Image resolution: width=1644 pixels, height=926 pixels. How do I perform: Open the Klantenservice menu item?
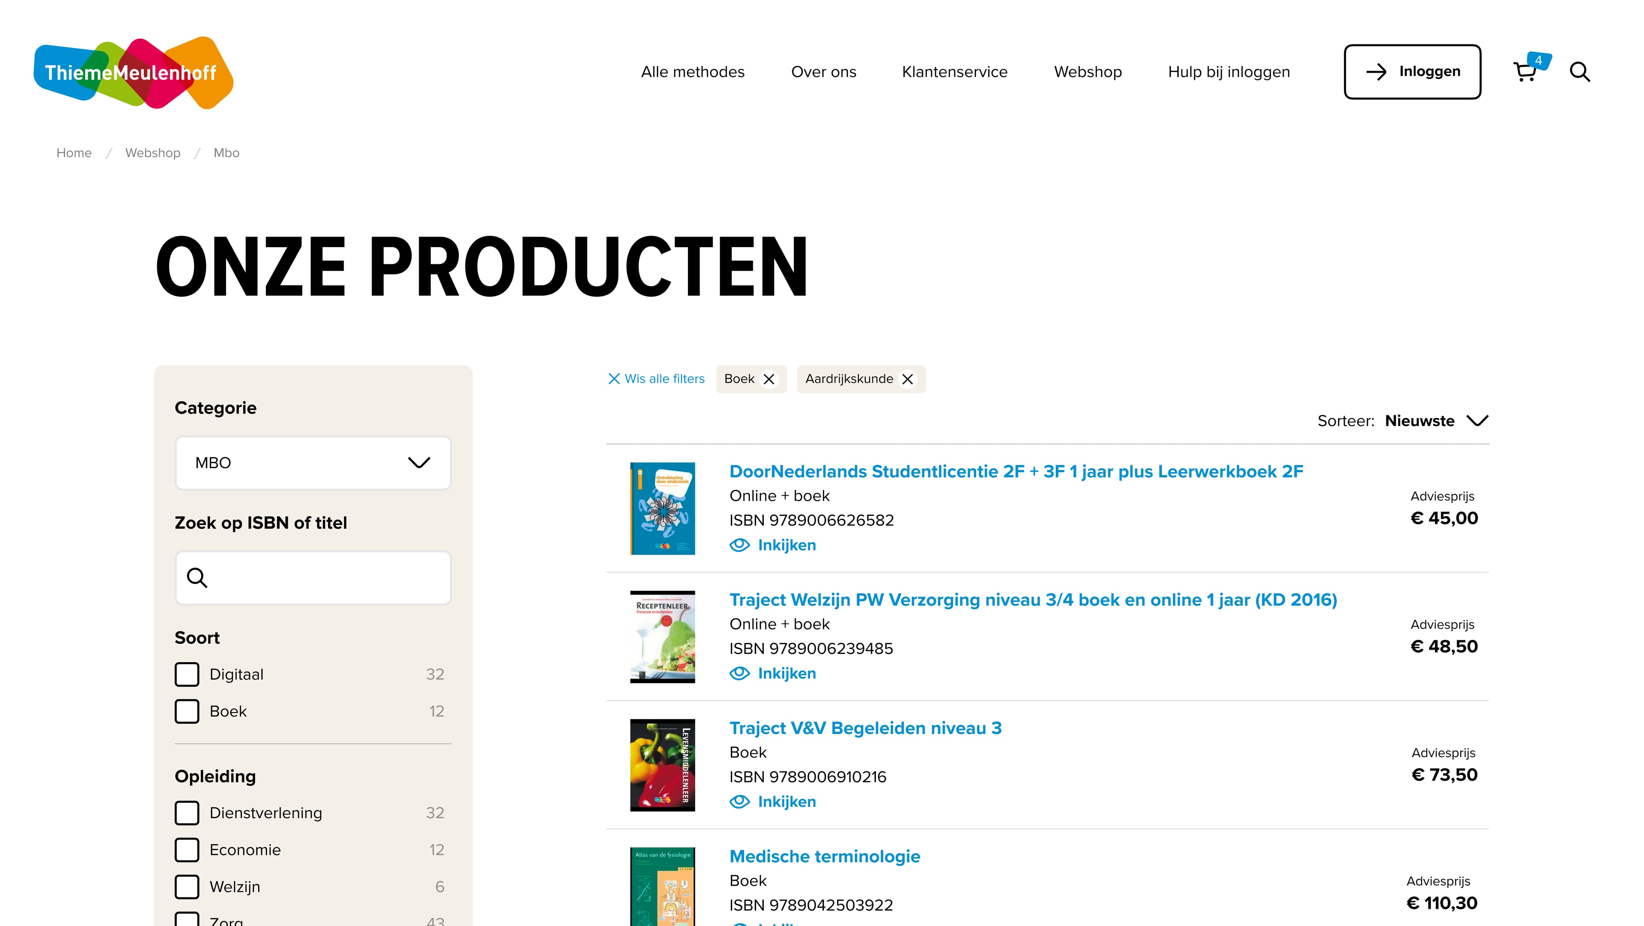(x=955, y=71)
